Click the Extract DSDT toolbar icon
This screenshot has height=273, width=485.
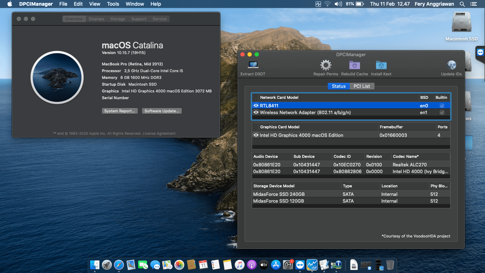(253, 65)
